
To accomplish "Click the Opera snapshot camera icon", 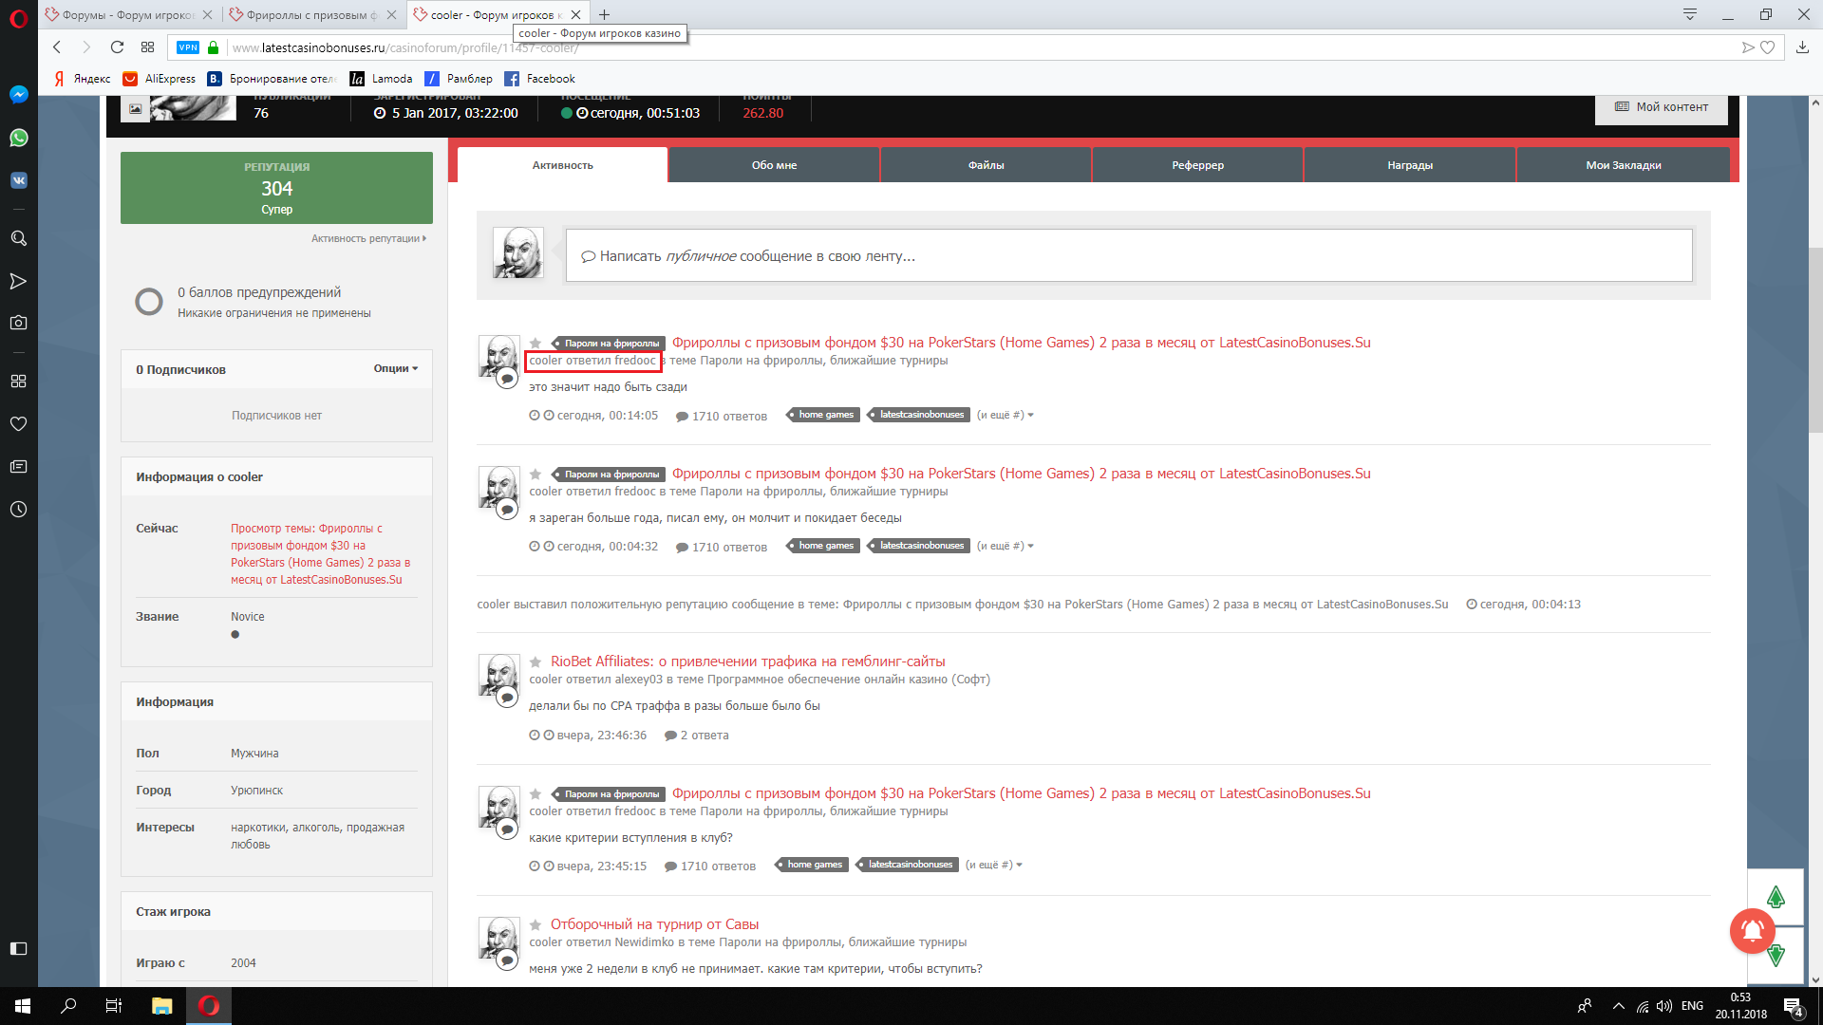I will coord(18,323).
